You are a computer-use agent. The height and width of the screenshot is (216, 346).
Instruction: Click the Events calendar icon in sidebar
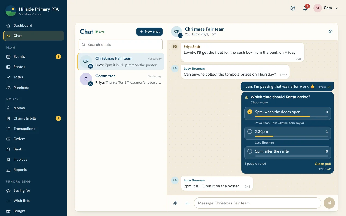pyautogui.click(x=8, y=56)
